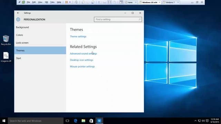The image size is (221, 124).
Task: Click VMware send Ctrl+Alt+Del icon
Action: pos(76,2)
